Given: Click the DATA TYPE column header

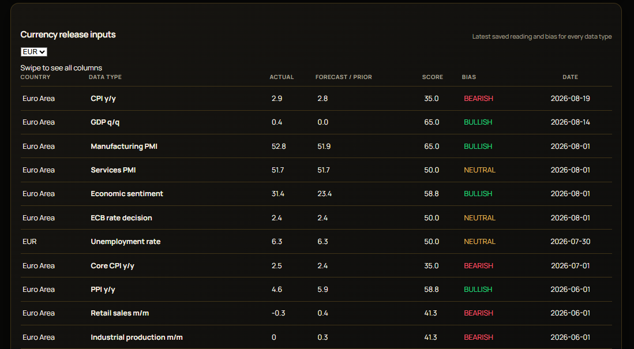Looking at the screenshot, I should pyautogui.click(x=105, y=77).
